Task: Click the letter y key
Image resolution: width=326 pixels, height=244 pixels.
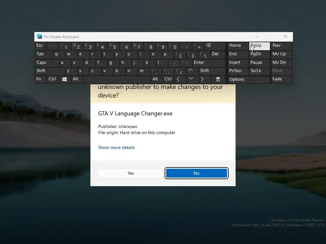Action: tap(119, 54)
